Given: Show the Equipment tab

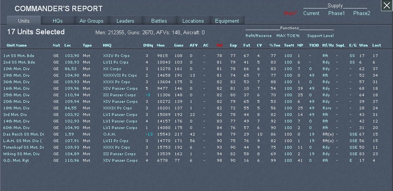Looking at the screenshot, I should click(x=227, y=21).
